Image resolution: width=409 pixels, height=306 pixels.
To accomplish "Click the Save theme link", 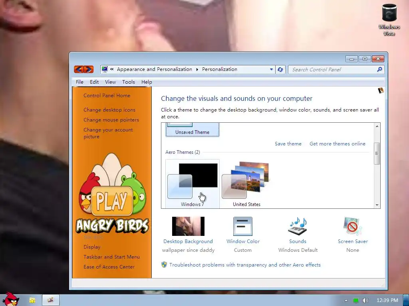I will click(288, 143).
